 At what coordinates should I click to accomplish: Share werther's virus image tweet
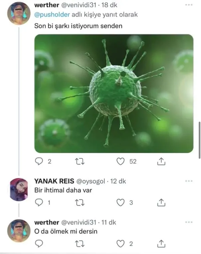pyautogui.click(x=161, y=161)
